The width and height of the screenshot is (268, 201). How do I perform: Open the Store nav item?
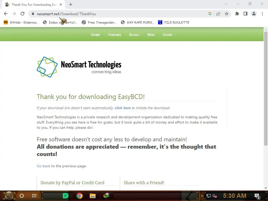(167, 35)
